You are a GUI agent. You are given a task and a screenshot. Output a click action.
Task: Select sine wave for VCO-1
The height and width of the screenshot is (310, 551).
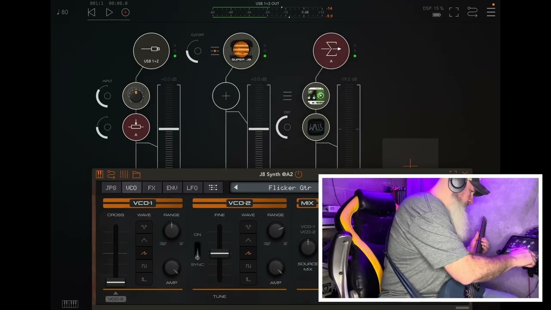(144, 227)
